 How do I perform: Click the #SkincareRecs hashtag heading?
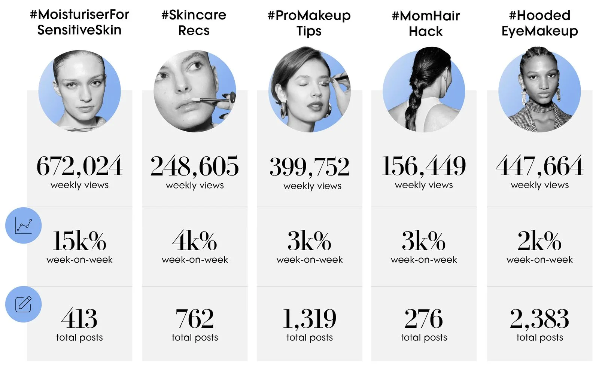click(x=194, y=22)
